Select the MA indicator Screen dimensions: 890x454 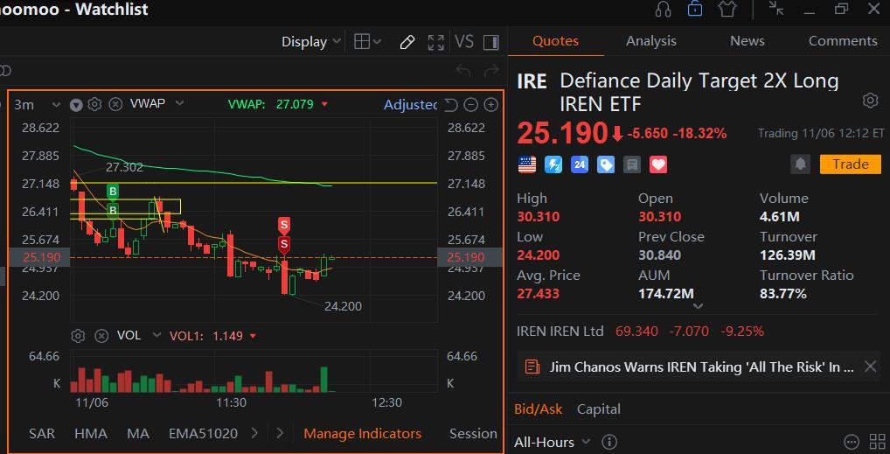click(138, 434)
